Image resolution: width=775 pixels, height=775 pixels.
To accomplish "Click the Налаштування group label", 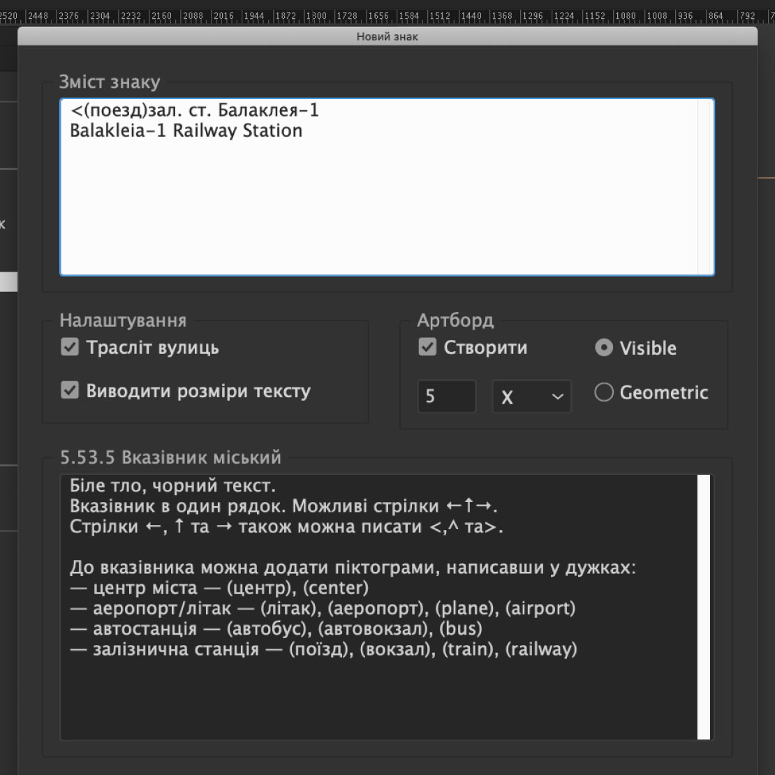I will (x=123, y=320).
